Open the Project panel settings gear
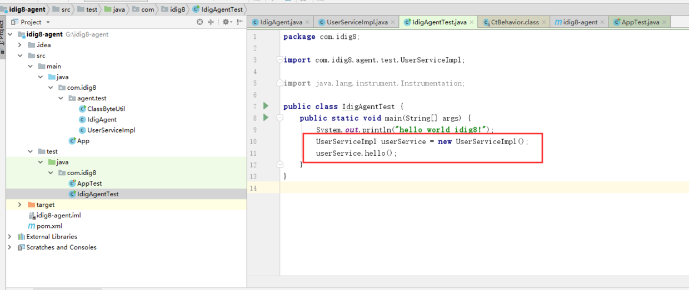The image size is (689, 290). (226, 22)
